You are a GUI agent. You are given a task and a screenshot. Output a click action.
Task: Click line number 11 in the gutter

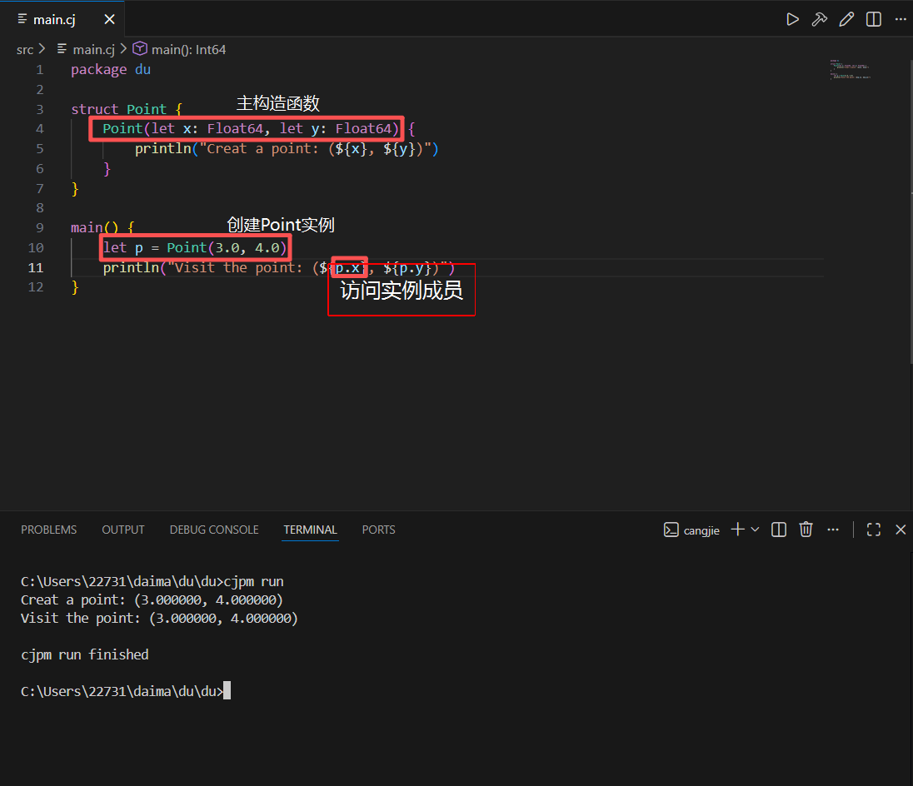coord(36,267)
